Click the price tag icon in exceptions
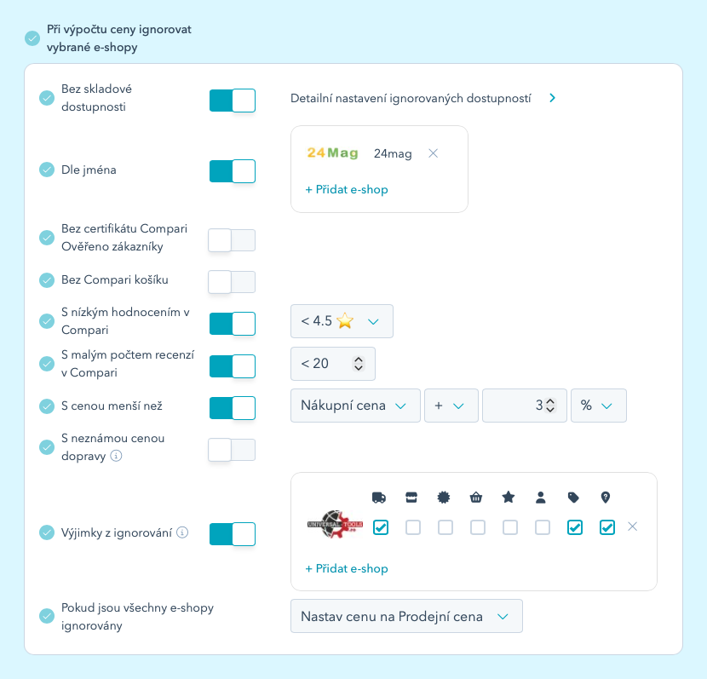The width and height of the screenshot is (707, 679). [573, 498]
